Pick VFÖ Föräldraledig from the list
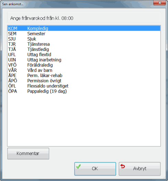Image resolution: width=168 pixels, height=181 pixels. click(x=84, y=65)
